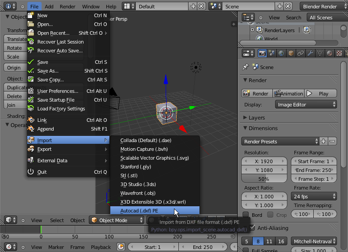Open the All Scenes outliner dropdown

327,17
